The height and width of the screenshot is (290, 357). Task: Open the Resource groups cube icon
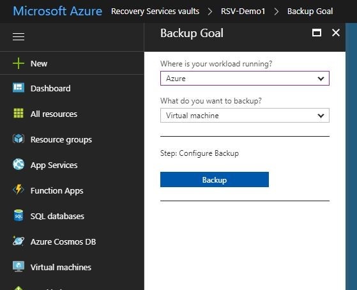19,139
